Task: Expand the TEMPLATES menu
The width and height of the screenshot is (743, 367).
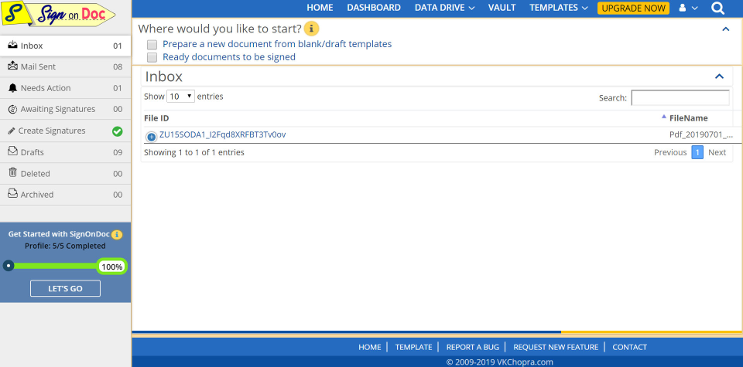Action: coord(559,8)
